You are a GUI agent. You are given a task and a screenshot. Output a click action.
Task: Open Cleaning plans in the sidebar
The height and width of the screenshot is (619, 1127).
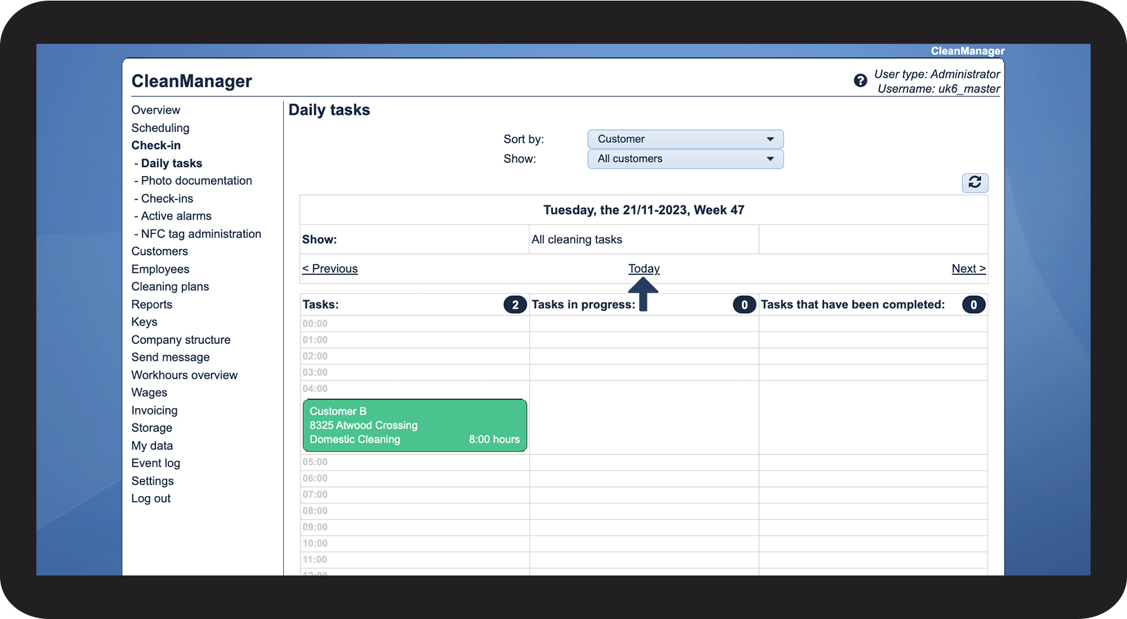click(x=170, y=287)
